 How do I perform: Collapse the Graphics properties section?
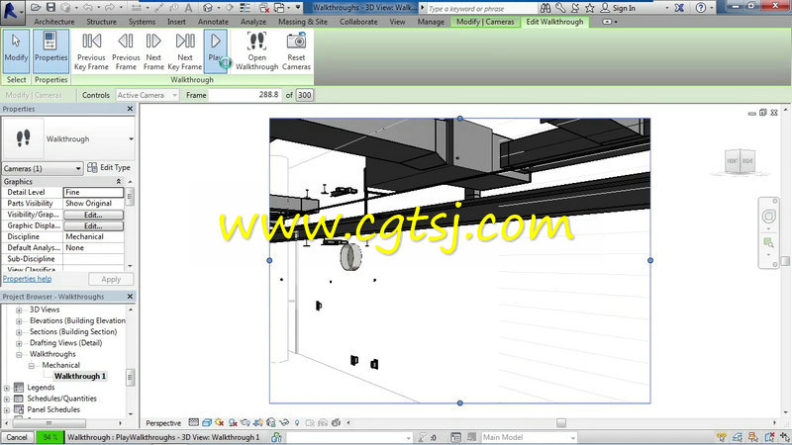coord(119,181)
